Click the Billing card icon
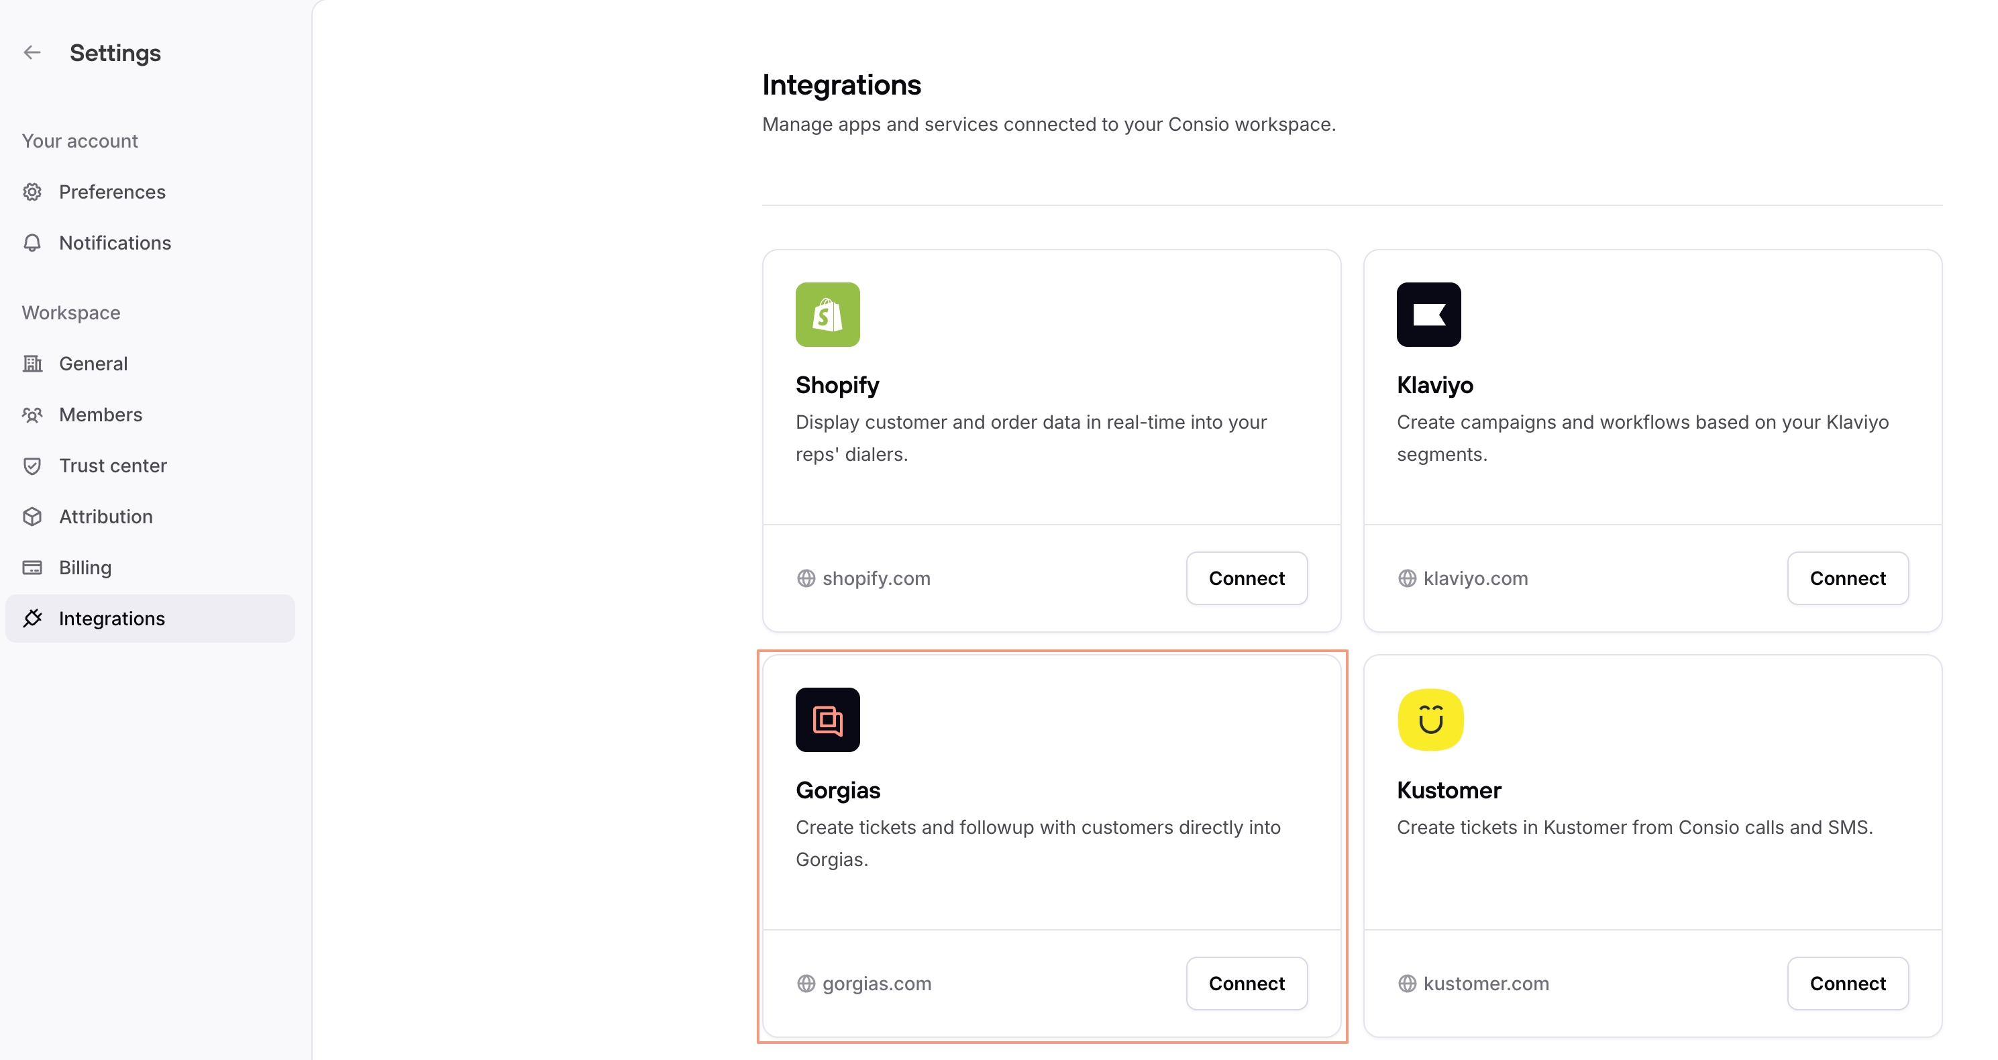 [32, 568]
